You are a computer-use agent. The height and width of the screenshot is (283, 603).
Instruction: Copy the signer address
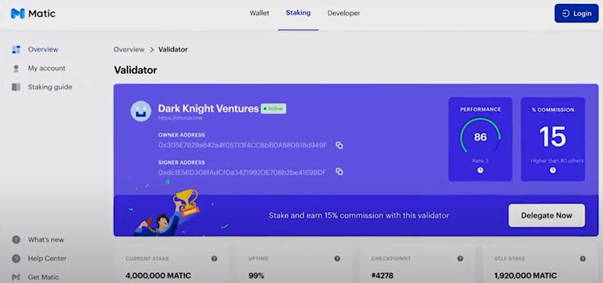[x=339, y=172]
